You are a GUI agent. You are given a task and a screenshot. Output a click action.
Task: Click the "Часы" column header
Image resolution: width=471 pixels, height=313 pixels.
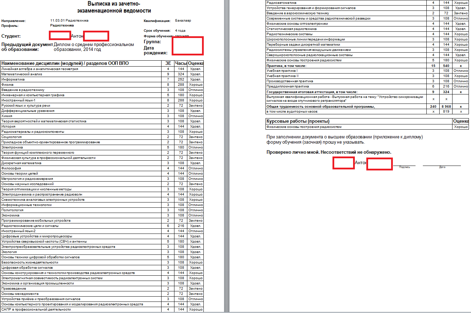click(181, 63)
